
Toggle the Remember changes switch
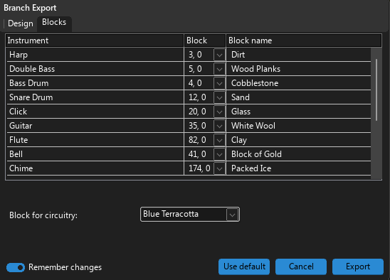coord(16,268)
